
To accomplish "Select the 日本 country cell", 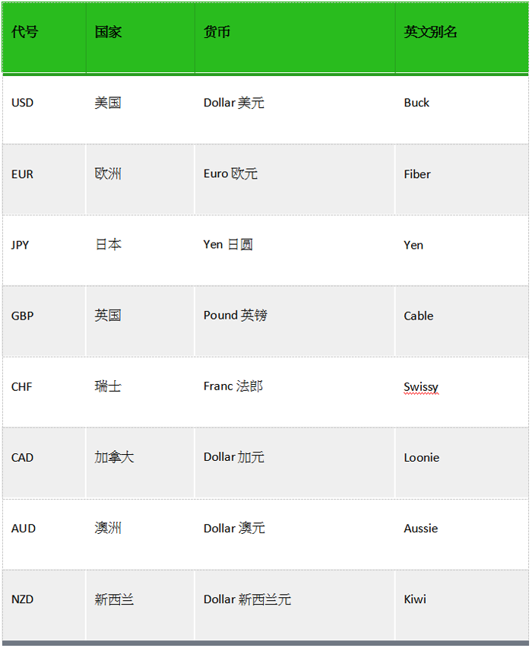I will click(108, 245).
